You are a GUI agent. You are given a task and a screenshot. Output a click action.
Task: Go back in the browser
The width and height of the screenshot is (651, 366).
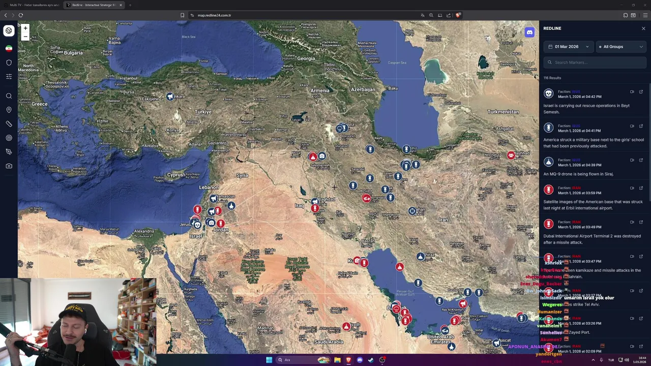pos(6,15)
